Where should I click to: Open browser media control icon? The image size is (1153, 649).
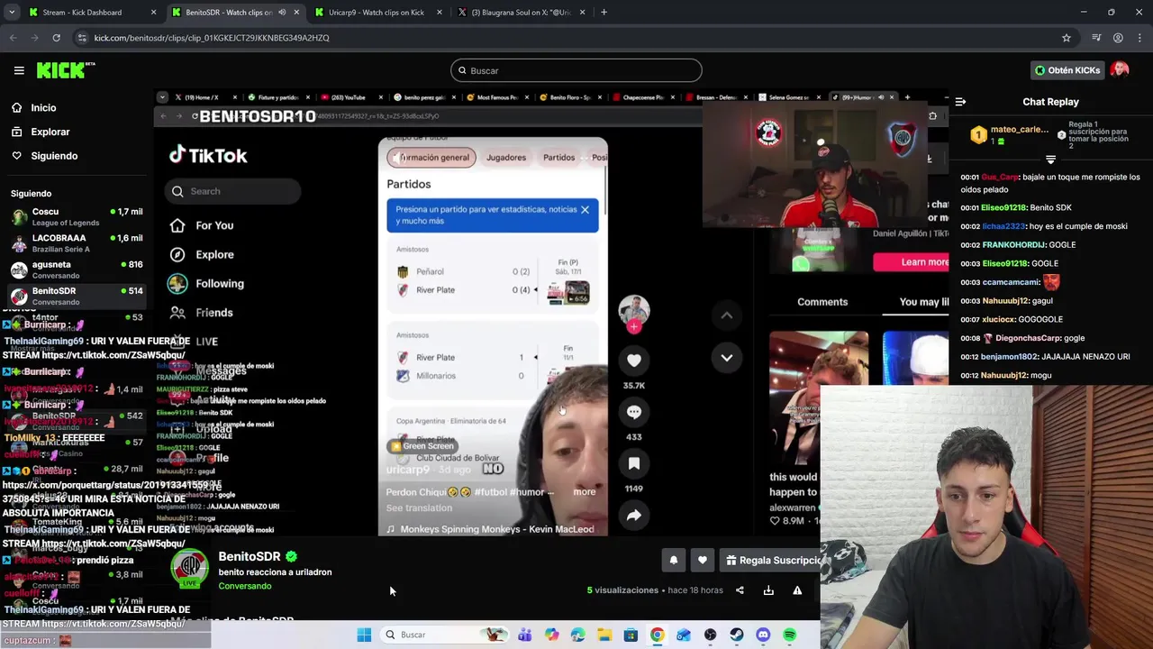(x=1096, y=38)
